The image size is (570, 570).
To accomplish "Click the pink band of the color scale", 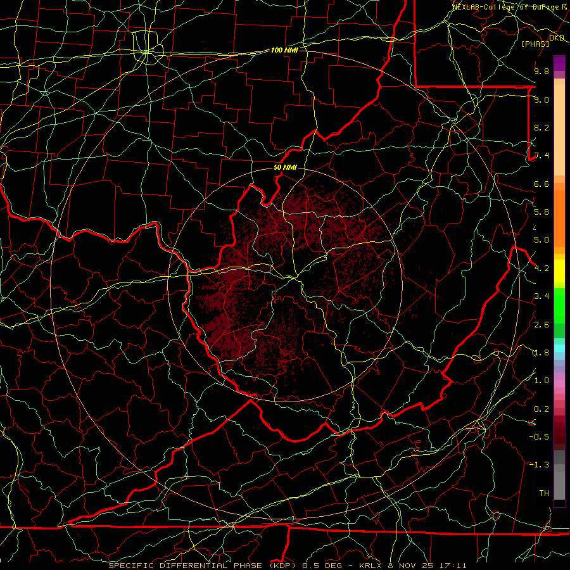I will pos(559,384).
